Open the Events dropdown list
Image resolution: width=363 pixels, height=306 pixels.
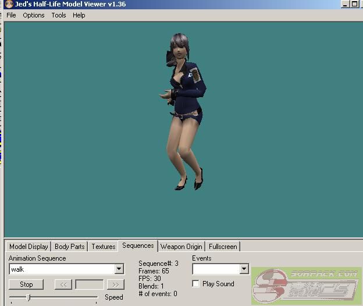(244, 269)
